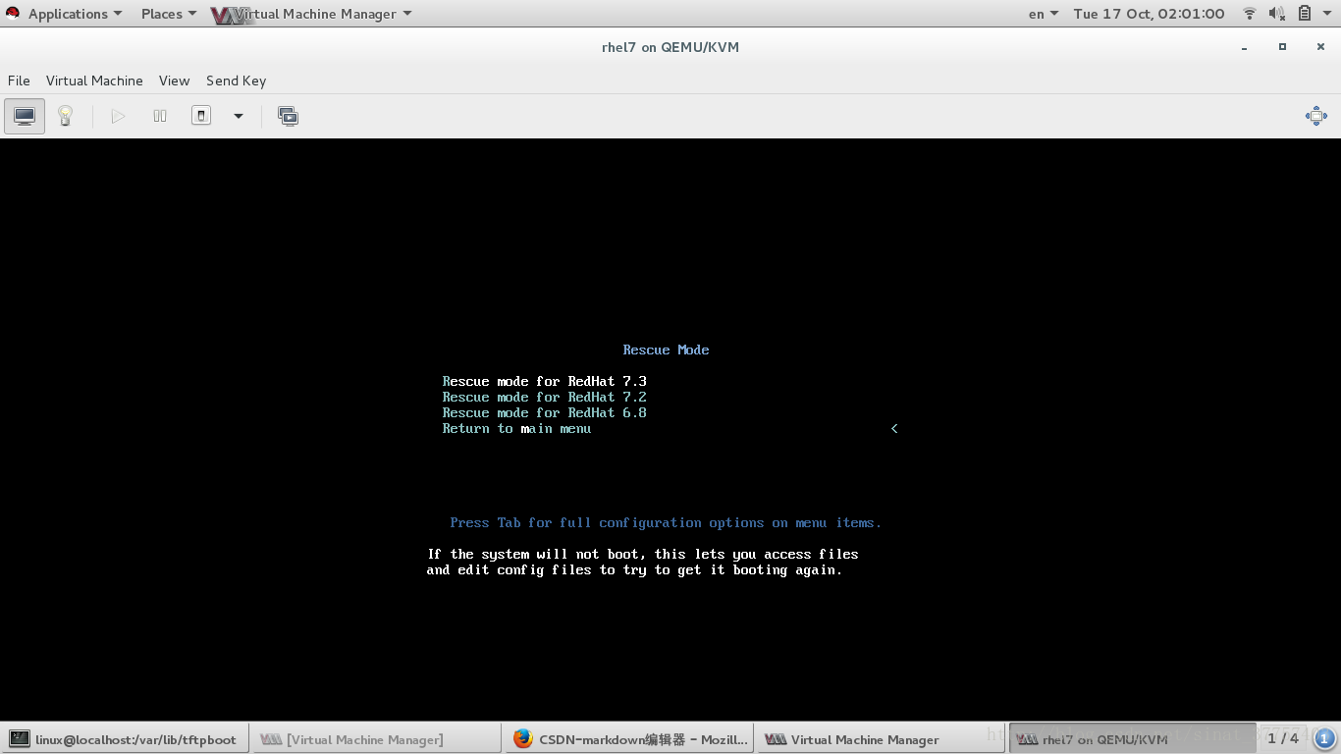The width and height of the screenshot is (1341, 754).
Task: Switch to Virtual Machine Manager taskbar window
Action: tap(882, 739)
